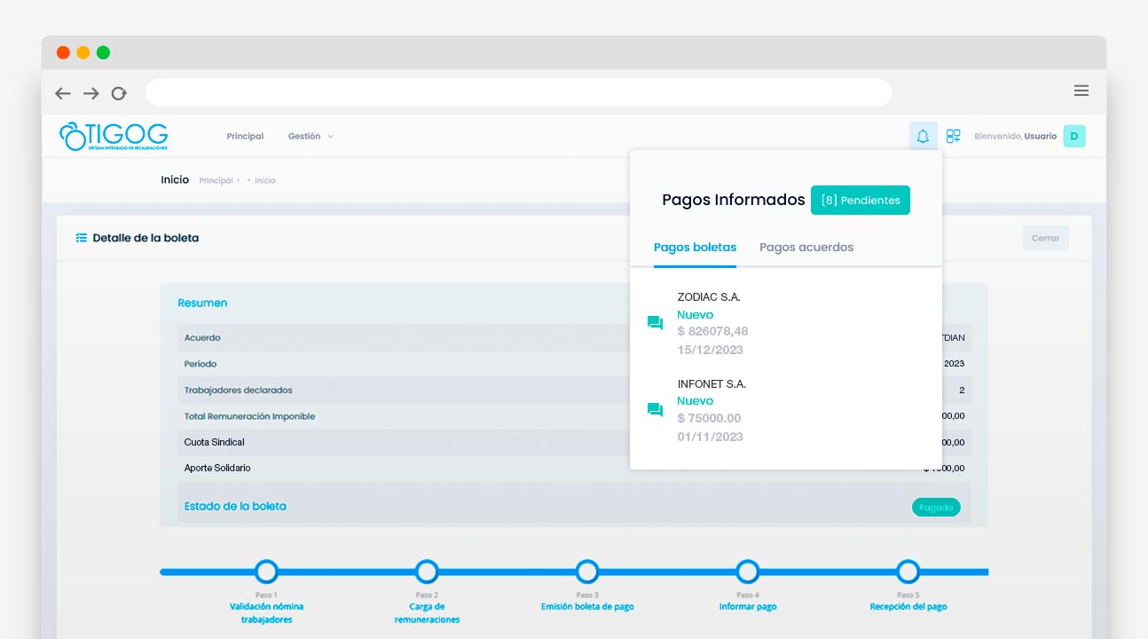Click the Cuota Sindical row label
The width and height of the screenshot is (1148, 639).
[x=214, y=442]
